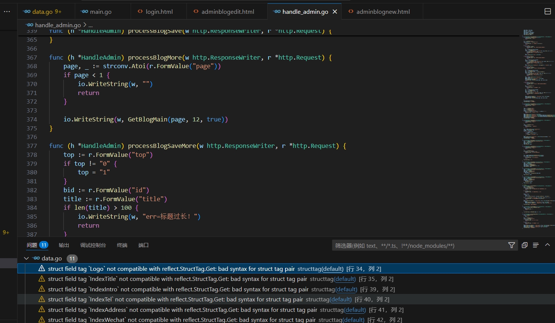Click the breadcrumb ellipsis symbol dropdown
This screenshot has width=555, height=323.
click(x=90, y=25)
